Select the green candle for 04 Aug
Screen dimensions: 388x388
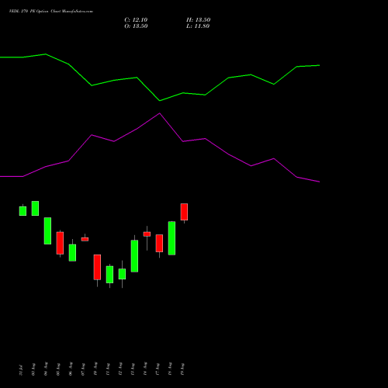(x=47, y=230)
